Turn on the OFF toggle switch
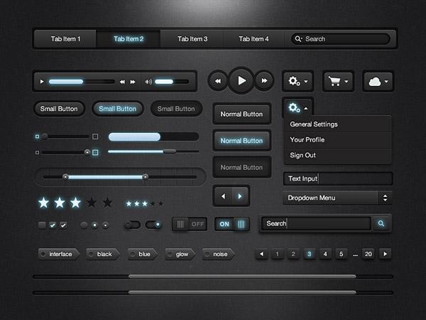 coord(190,224)
